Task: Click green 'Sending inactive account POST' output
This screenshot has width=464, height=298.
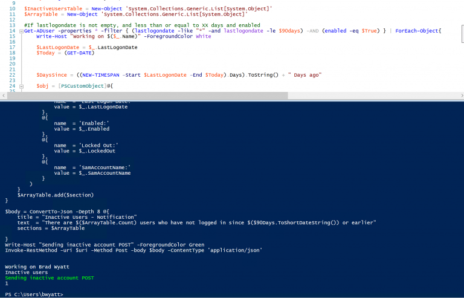Action: [50, 278]
